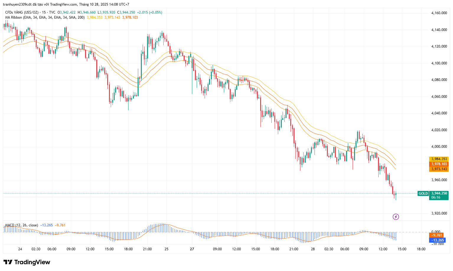Screen dimensions: 453x271
Task: Click the orange 3,973.143 price axis tag
Action: [439, 169]
